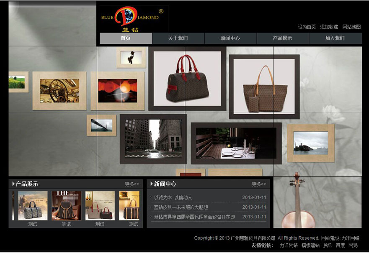This screenshot has height=253, width=369.
Task: Click the 百度 link in the footer
Action: pos(341,245)
